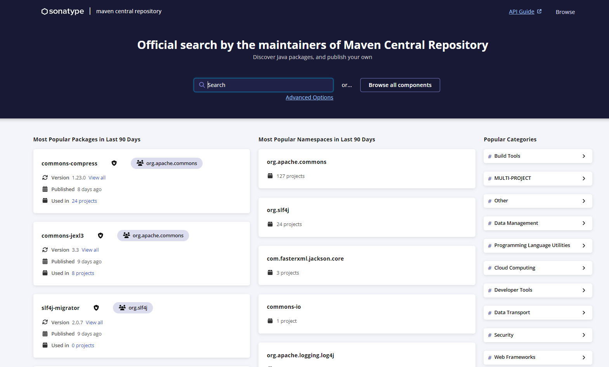
Task: Open the Security category arrow
Action: tap(584, 335)
